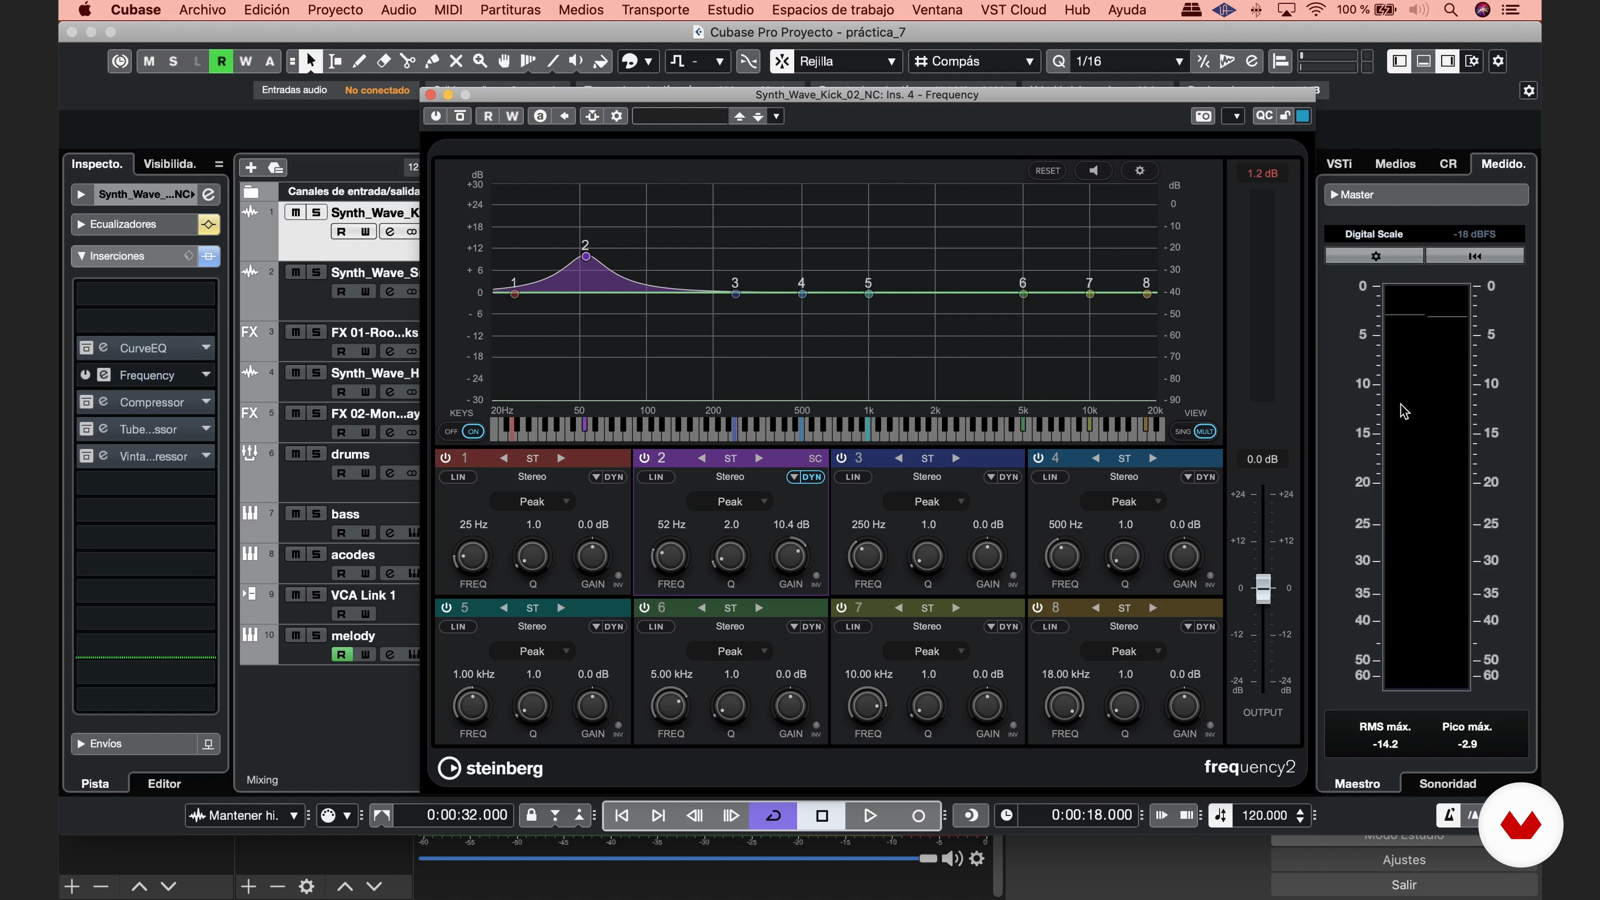Select the Object Selection arrow tool
This screenshot has height=900, width=1600.
310,61
